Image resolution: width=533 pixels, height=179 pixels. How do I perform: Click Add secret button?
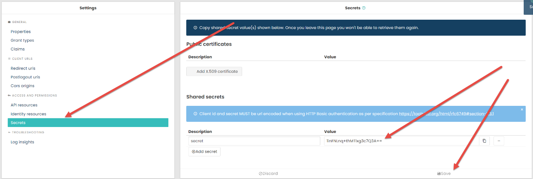[204, 152]
